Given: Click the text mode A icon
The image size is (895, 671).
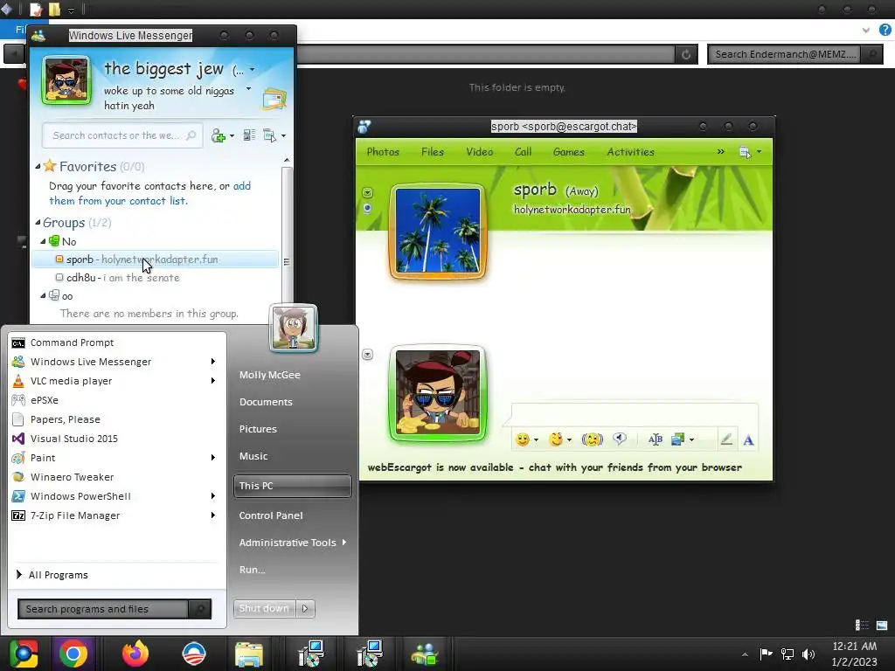Looking at the screenshot, I should pos(748,440).
